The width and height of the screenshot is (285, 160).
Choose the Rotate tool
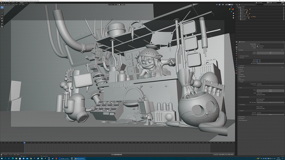point(2,15)
